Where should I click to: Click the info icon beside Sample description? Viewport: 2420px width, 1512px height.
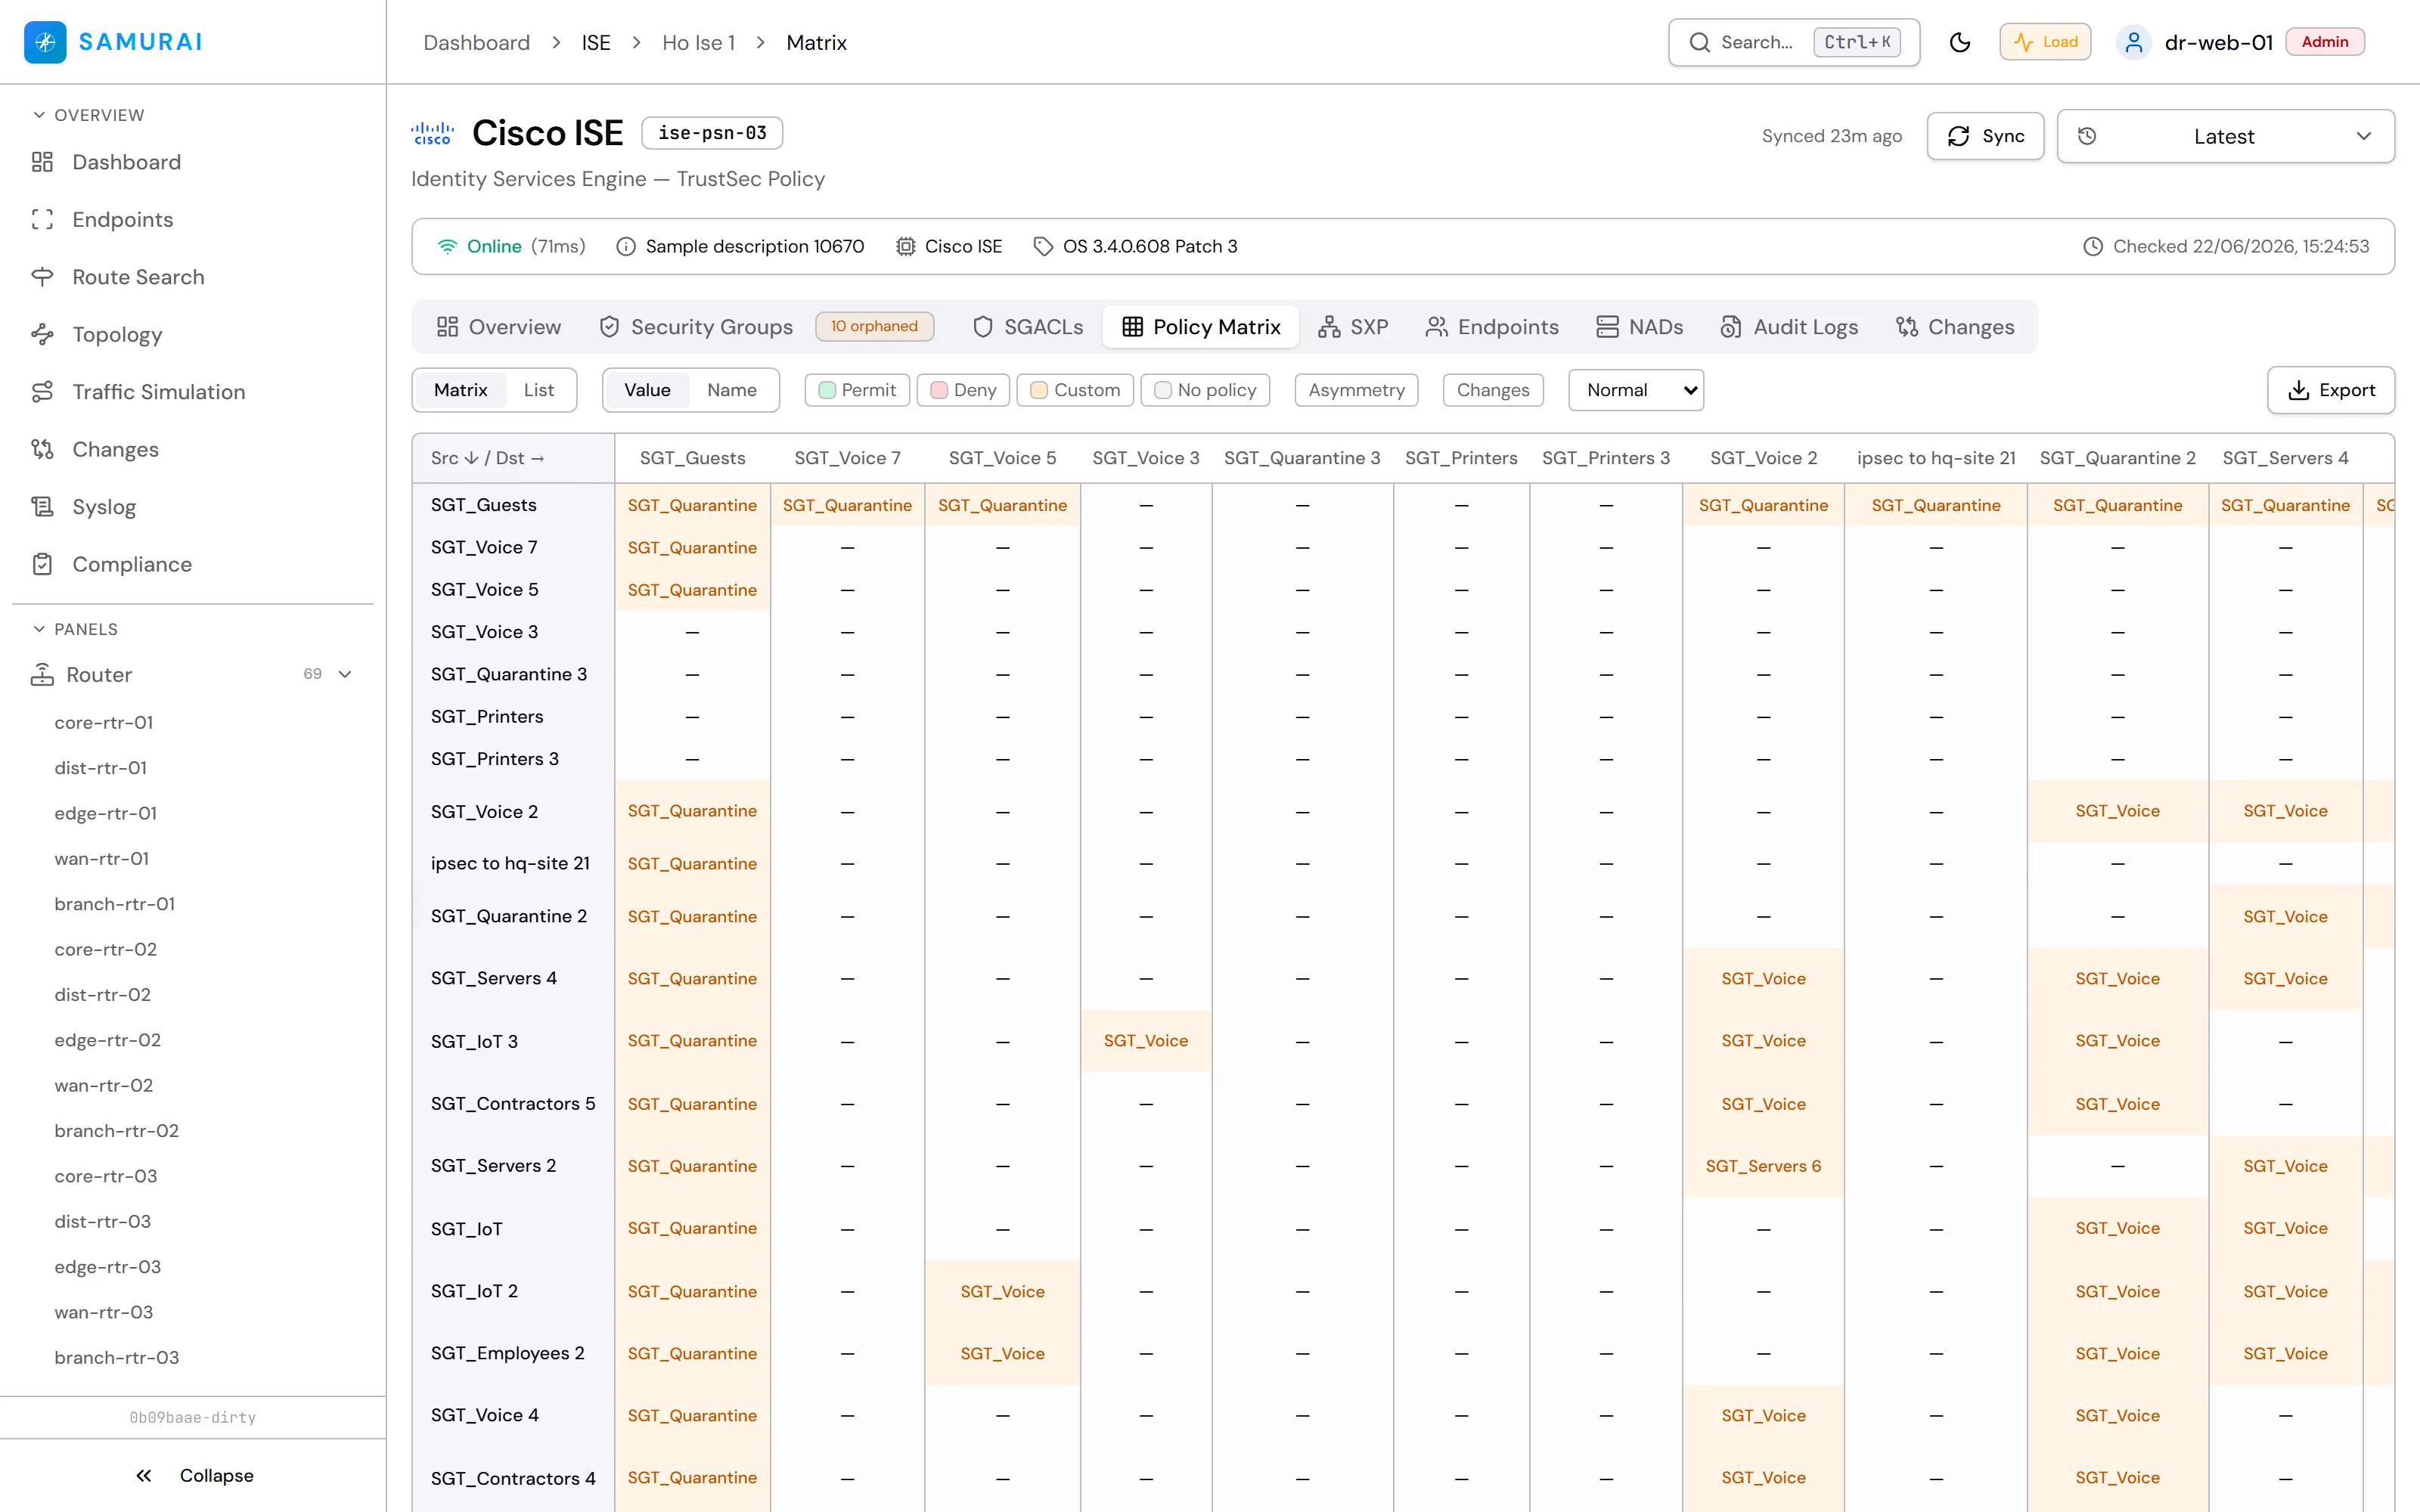pyautogui.click(x=626, y=246)
